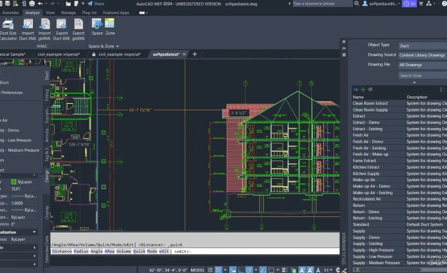Open the Featured Apps ribbon tab
Viewport: 447px width, 273px height.
(116, 13)
